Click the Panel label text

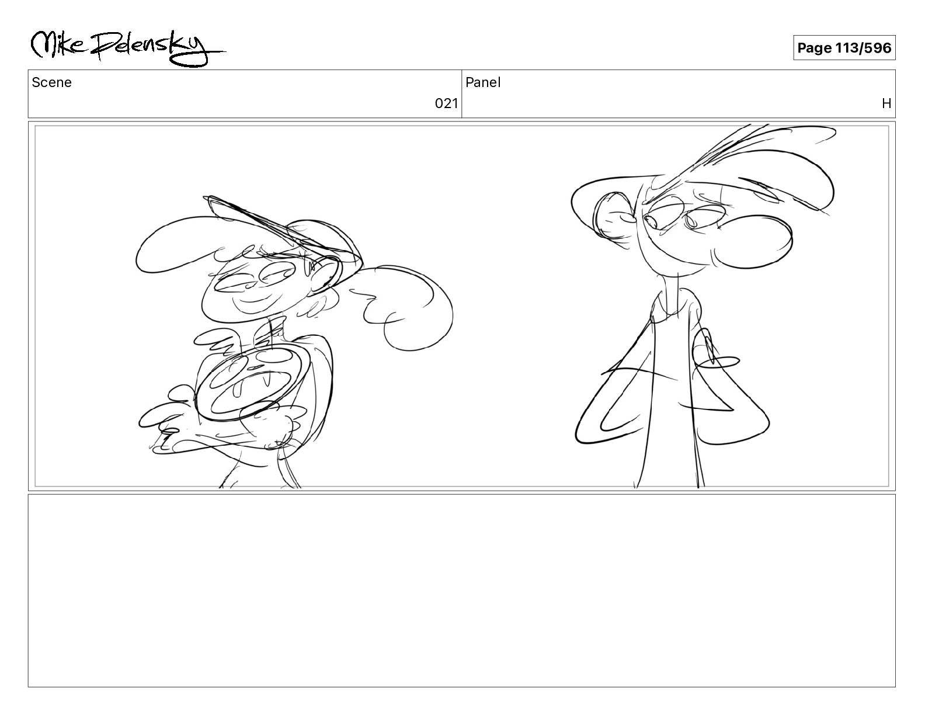pyautogui.click(x=483, y=82)
